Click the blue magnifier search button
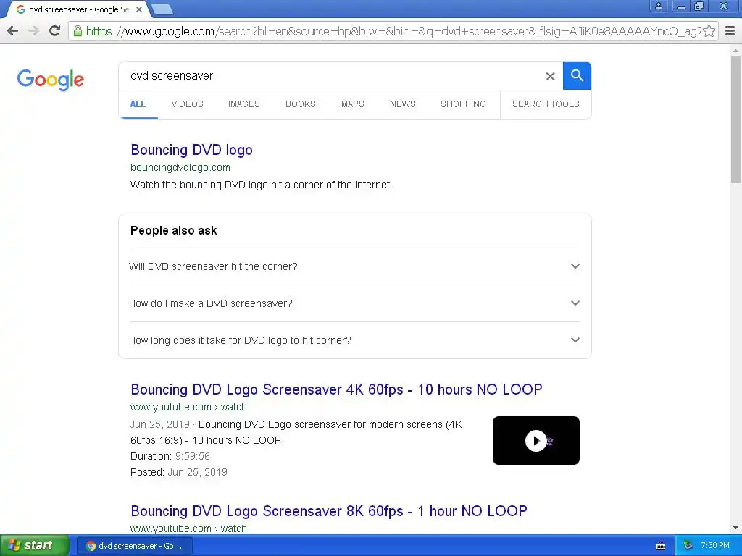The width and height of the screenshot is (742, 556). coord(577,75)
